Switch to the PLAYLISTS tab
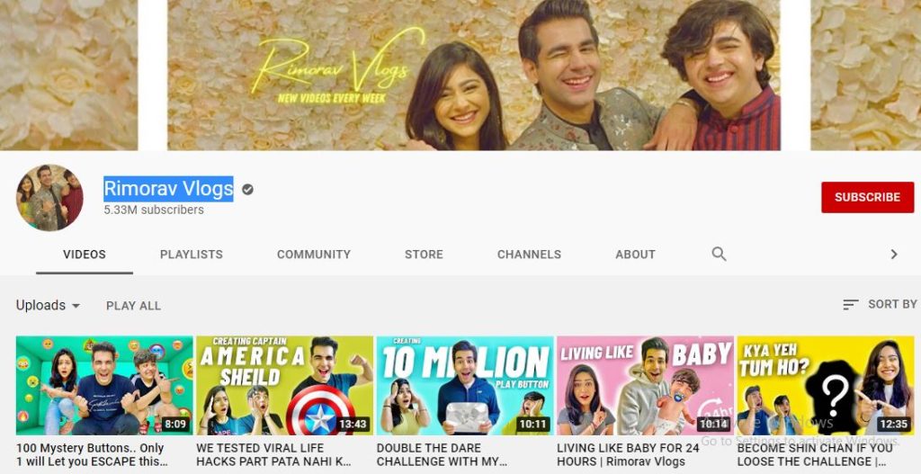 pos(192,255)
